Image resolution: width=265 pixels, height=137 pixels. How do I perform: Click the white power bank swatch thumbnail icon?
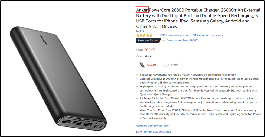[166, 65]
